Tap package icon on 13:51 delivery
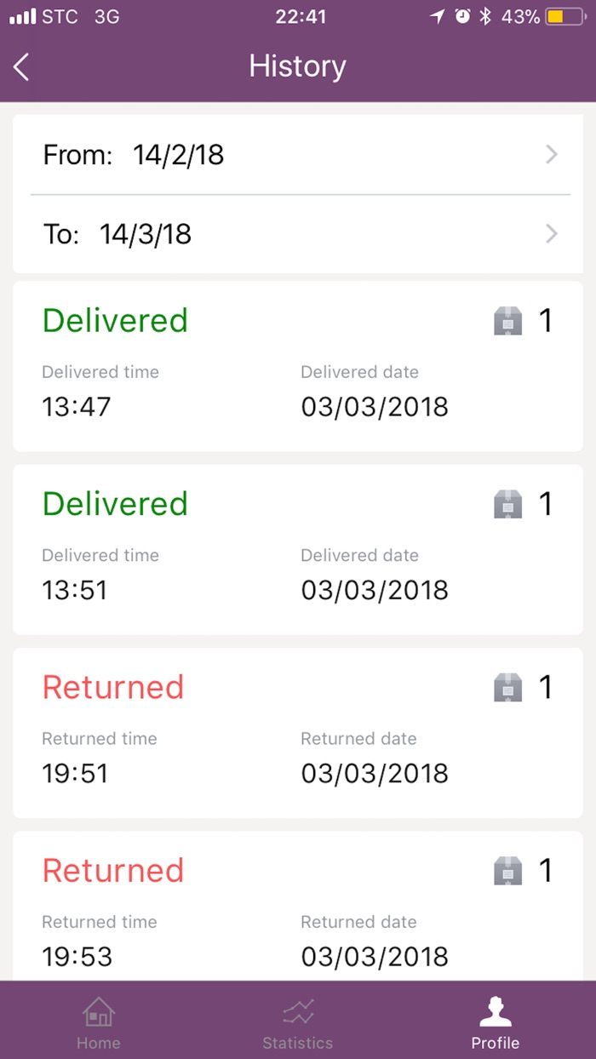Image resolution: width=596 pixels, height=1059 pixels. pos(508,504)
